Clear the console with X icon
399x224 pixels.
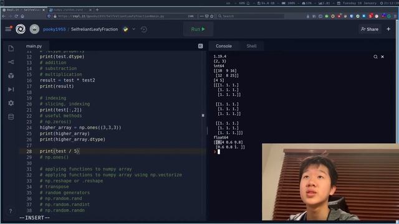pyautogui.click(x=382, y=57)
